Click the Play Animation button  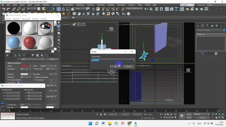tap(168, 114)
